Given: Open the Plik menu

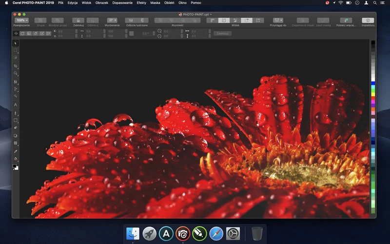Looking at the screenshot, I should pyautogui.click(x=60, y=3).
